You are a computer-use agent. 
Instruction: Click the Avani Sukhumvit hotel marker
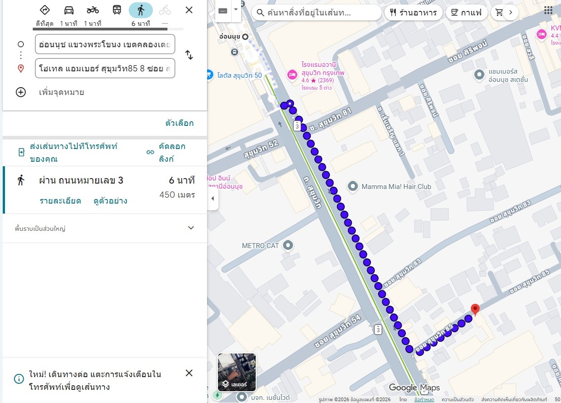[x=292, y=75]
